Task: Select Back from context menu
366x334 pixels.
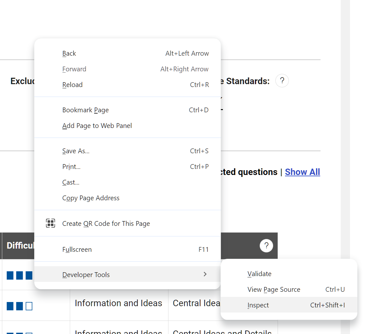Action: pos(127,53)
